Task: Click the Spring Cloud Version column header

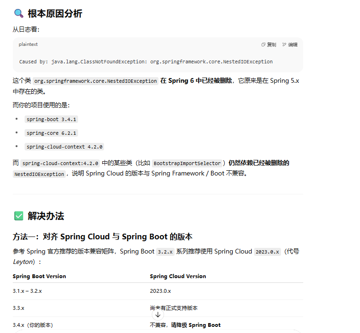Action: [x=178, y=276]
